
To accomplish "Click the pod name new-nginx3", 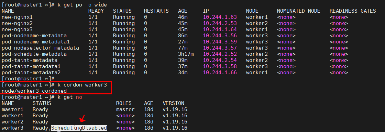I will point(17,29).
